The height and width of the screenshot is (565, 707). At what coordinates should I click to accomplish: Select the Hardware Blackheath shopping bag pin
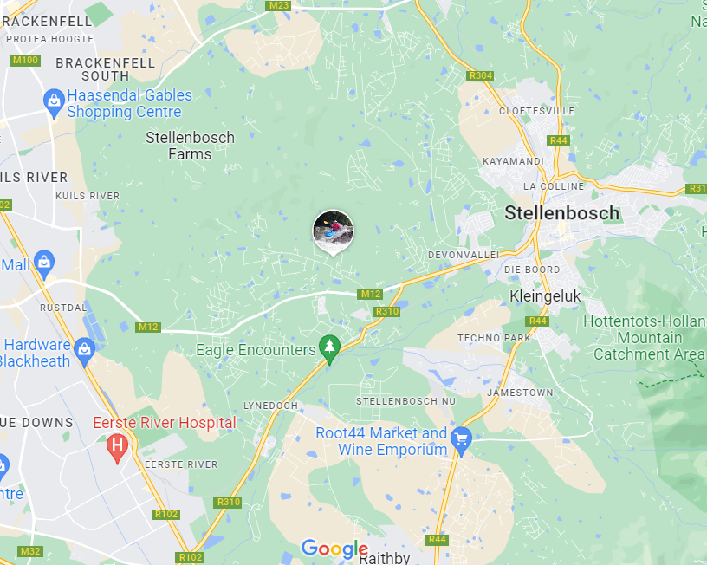[84, 352]
